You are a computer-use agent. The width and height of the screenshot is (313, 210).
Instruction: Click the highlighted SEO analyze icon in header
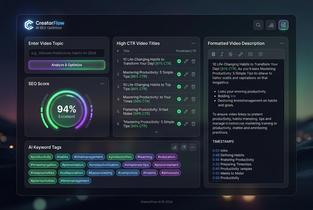tap(283, 25)
